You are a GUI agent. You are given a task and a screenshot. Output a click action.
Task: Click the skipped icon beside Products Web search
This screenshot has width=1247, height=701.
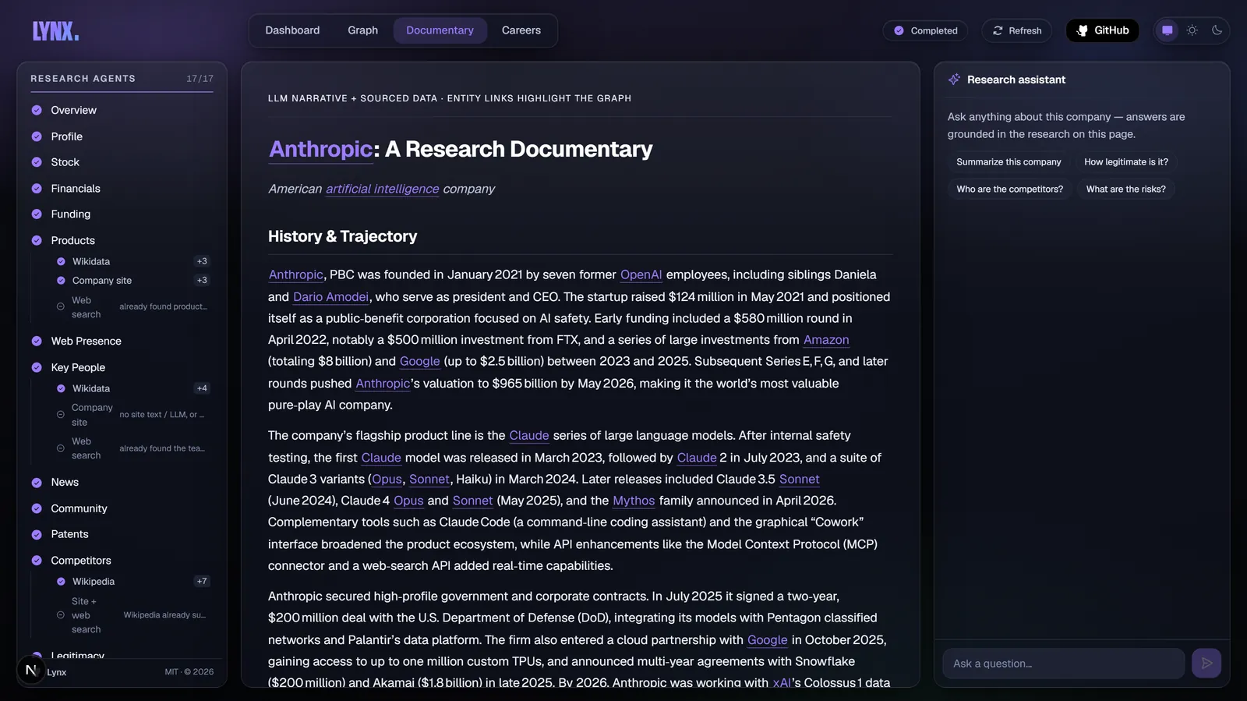pos(61,306)
